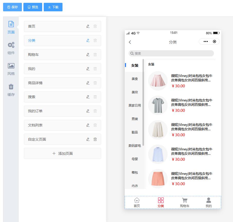Edit the 自定义页面 page via pencil icon
The width and height of the screenshot is (233, 222).
[88, 139]
